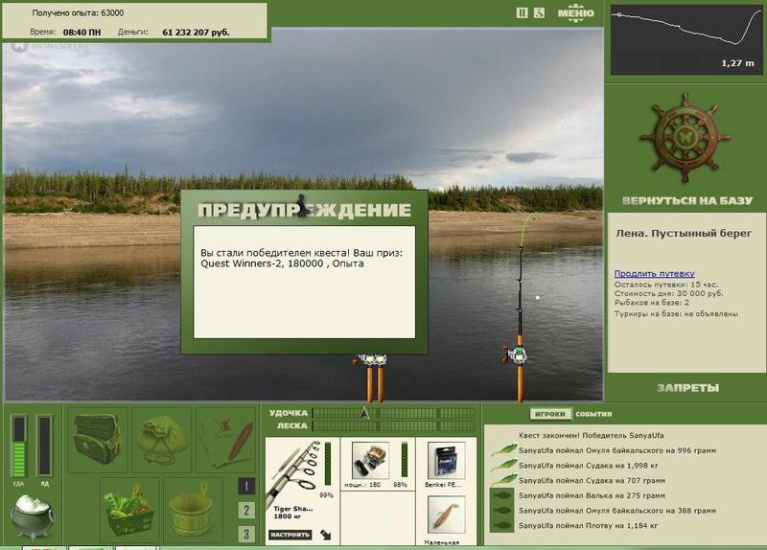Open the food basket icon
Viewport: 767px width, 550px height.
[129, 509]
